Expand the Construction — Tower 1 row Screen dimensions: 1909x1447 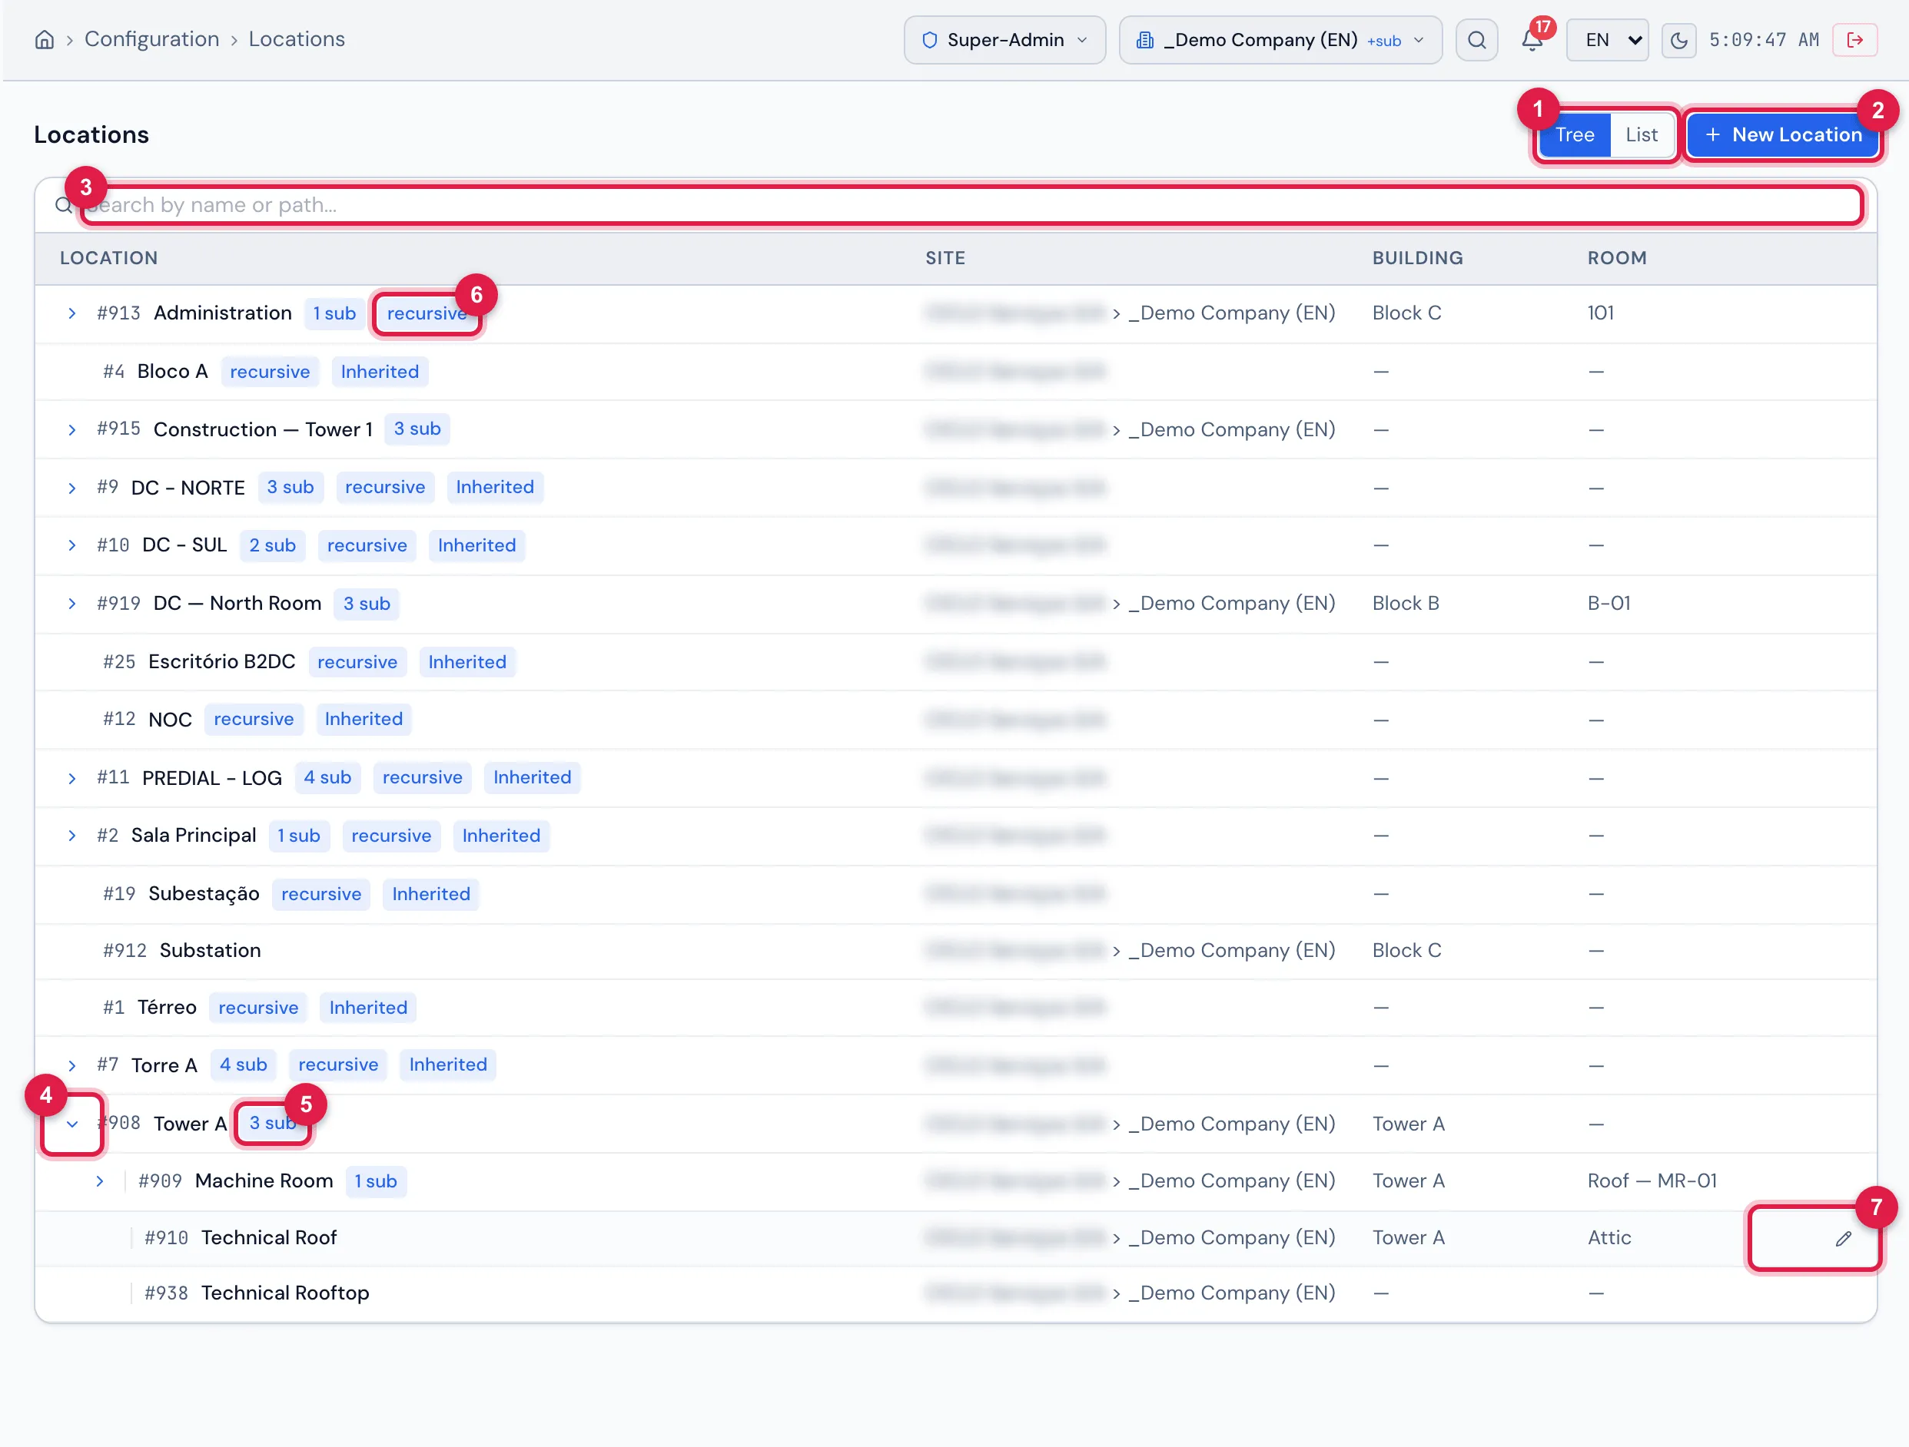click(x=71, y=429)
